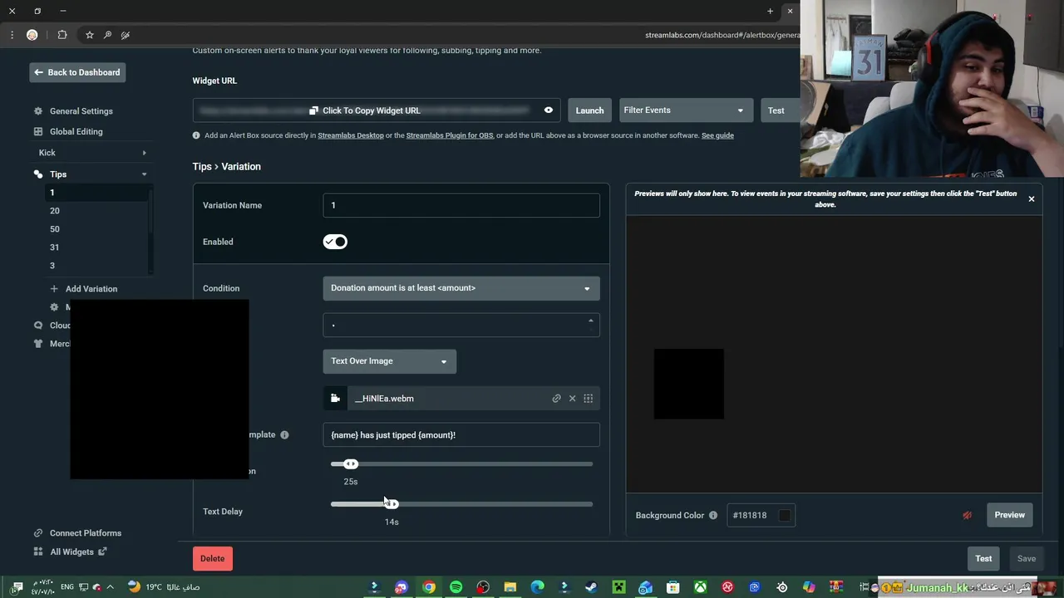The image size is (1064, 598).
Task: Remove the __HiNlEa.webm media file
Action: [x=572, y=399]
